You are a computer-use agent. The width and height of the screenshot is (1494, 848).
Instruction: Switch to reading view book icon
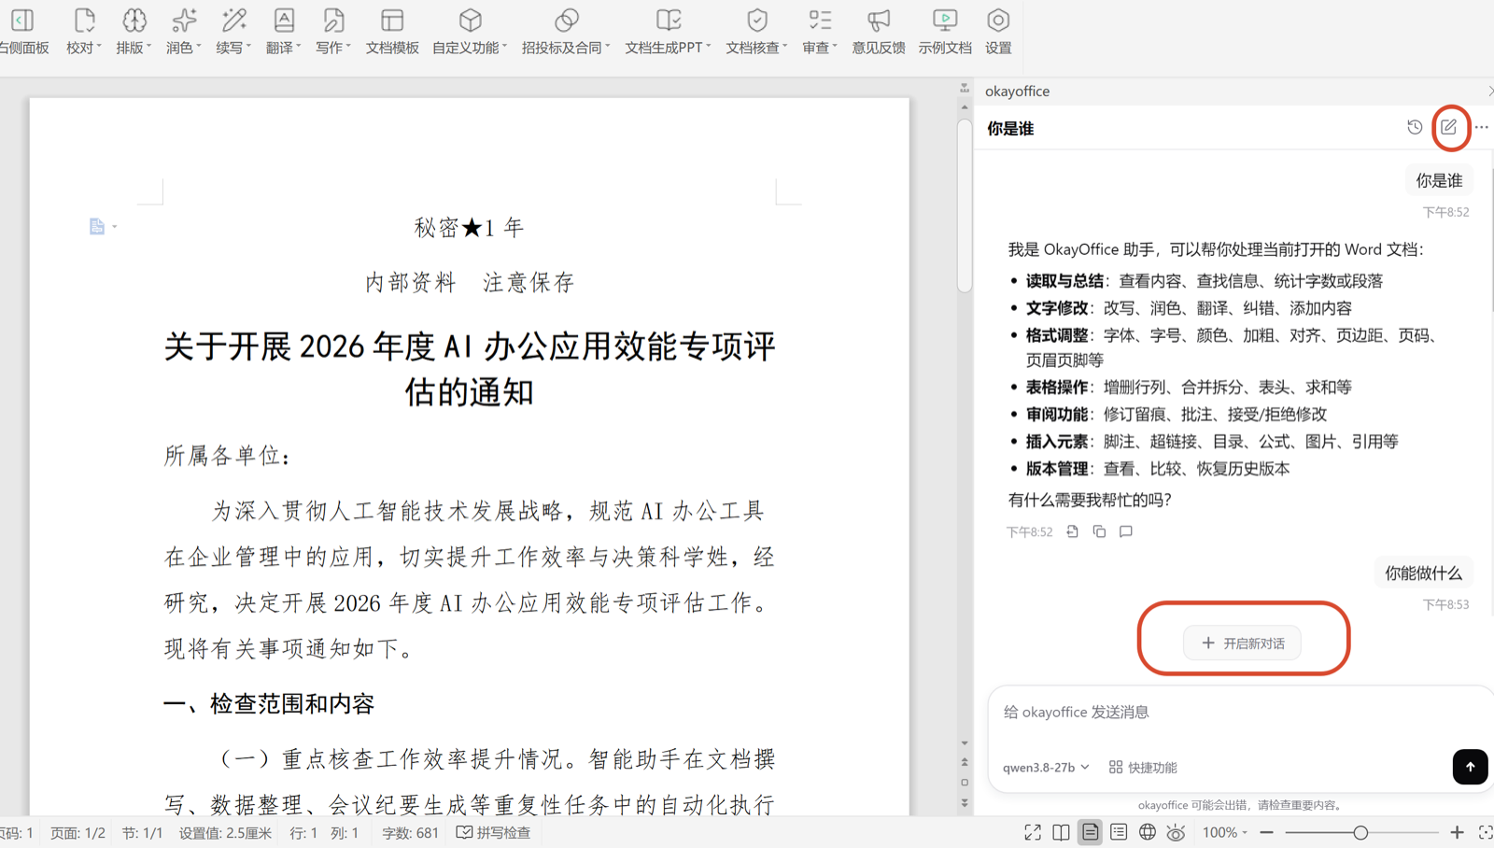[x=1061, y=832]
